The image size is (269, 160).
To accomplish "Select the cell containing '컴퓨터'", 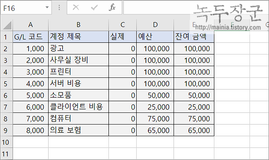I will coord(79,118).
